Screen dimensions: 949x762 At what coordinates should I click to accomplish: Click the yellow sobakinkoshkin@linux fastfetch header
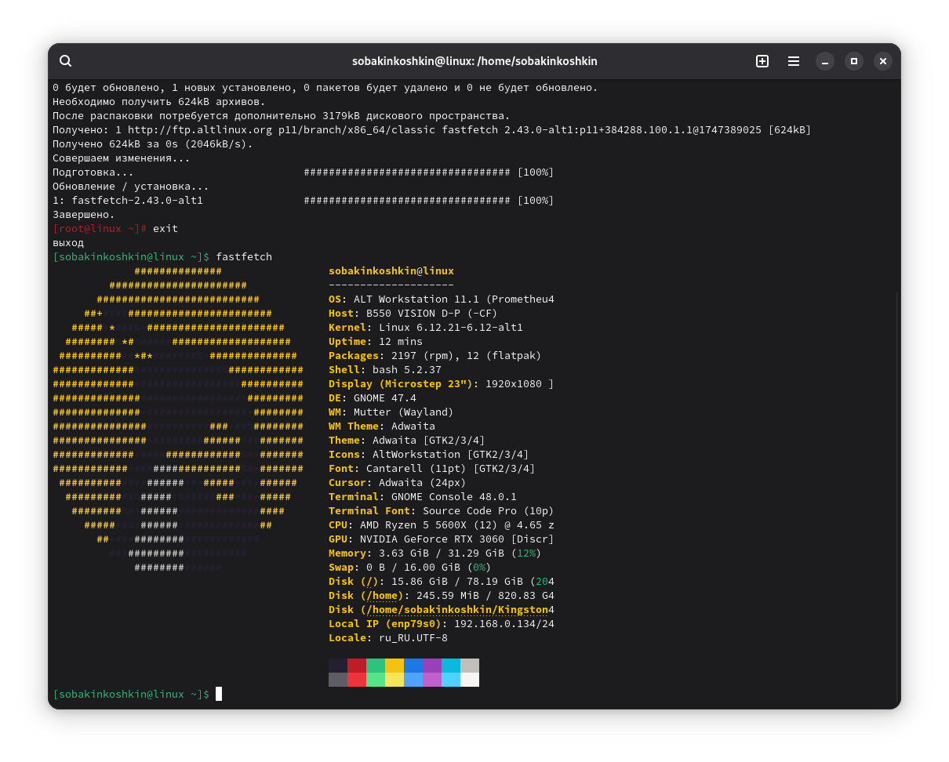pyautogui.click(x=391, y=271)
